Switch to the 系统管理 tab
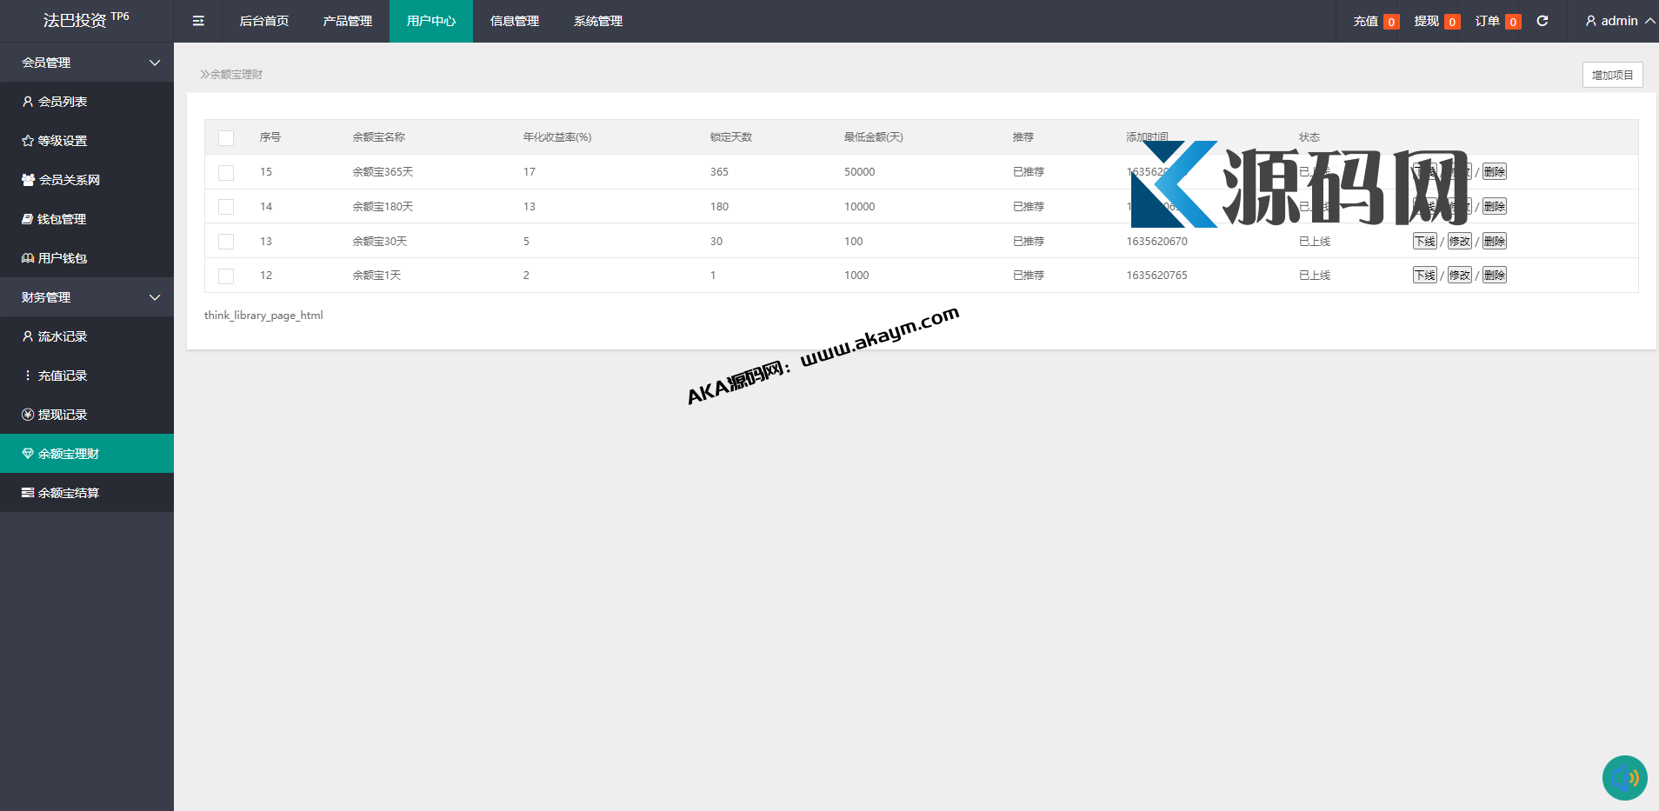 coord(597,21)
